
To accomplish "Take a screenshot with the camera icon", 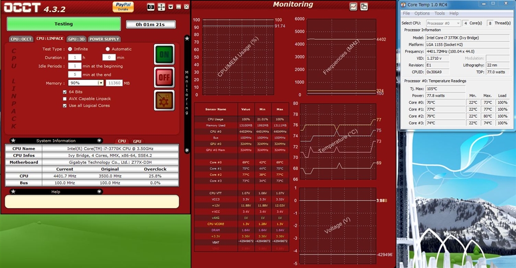I will 151,7.
